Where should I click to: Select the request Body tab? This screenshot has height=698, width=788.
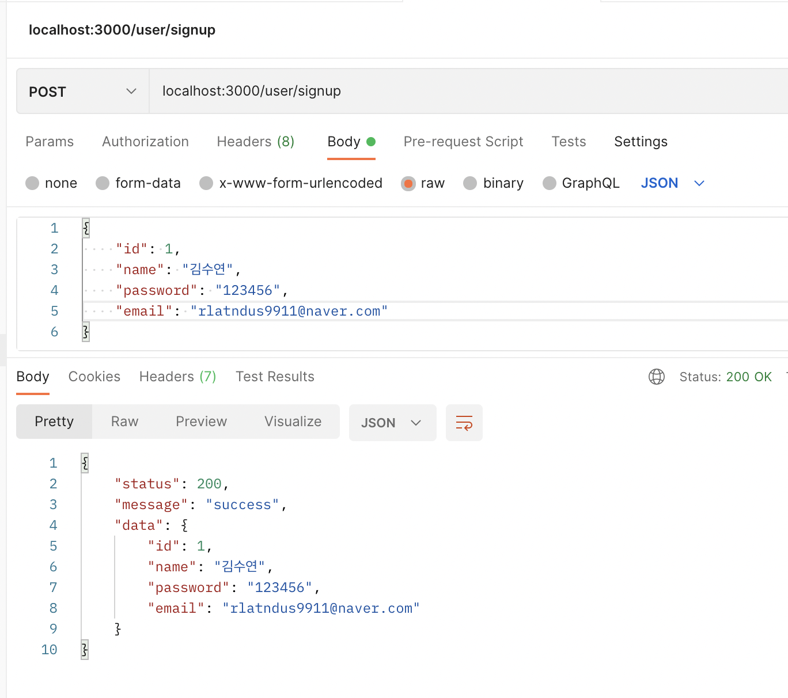(x=351, y=142)
